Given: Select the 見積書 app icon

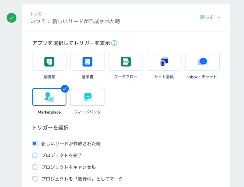Looking at the screenshot, I should (49, 62).
